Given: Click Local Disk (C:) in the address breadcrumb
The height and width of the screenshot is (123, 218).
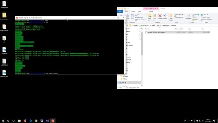Looking at the screenshot, I should (x=144, y=25).
